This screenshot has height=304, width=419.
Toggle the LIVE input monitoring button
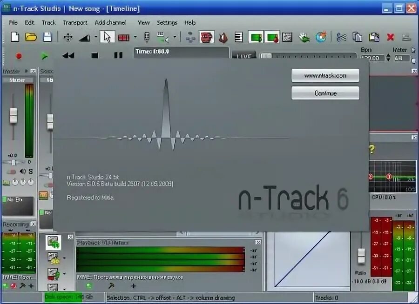[x=243, y=56]
